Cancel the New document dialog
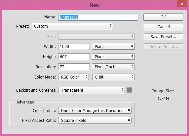 pos(163,27)
